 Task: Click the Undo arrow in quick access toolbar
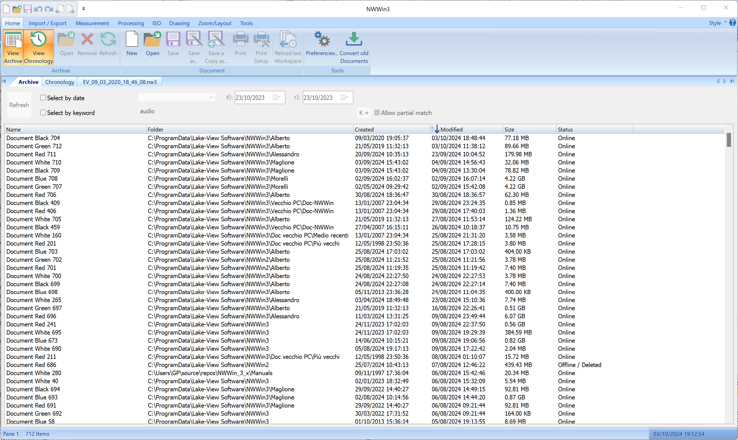pos(38,9)
